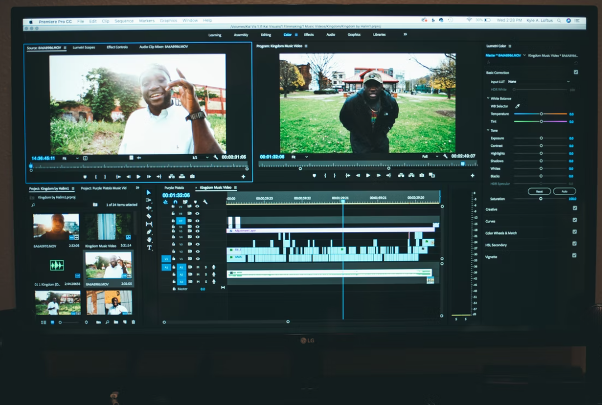Go to In point in Source monitor

(118, 177)
